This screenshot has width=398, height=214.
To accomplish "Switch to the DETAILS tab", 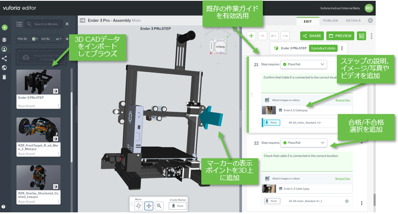I will tap(353, 21).
